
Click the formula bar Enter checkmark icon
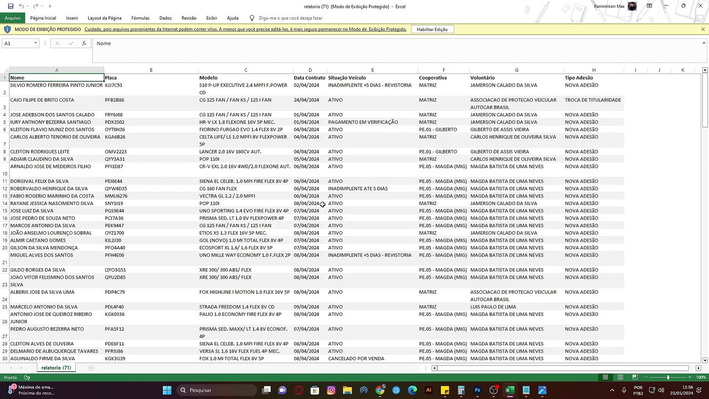[x=71, y=43]
